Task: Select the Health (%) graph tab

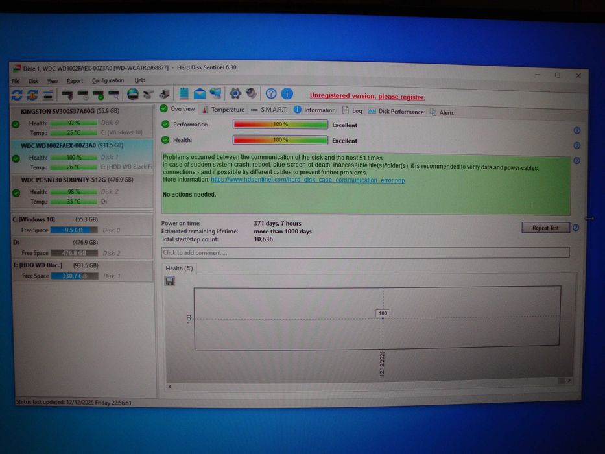Action: [179, 269]
